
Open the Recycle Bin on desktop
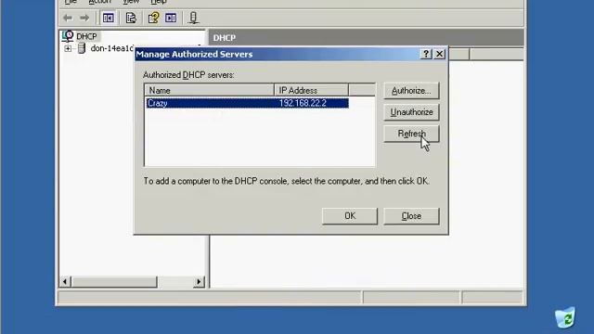565,317
